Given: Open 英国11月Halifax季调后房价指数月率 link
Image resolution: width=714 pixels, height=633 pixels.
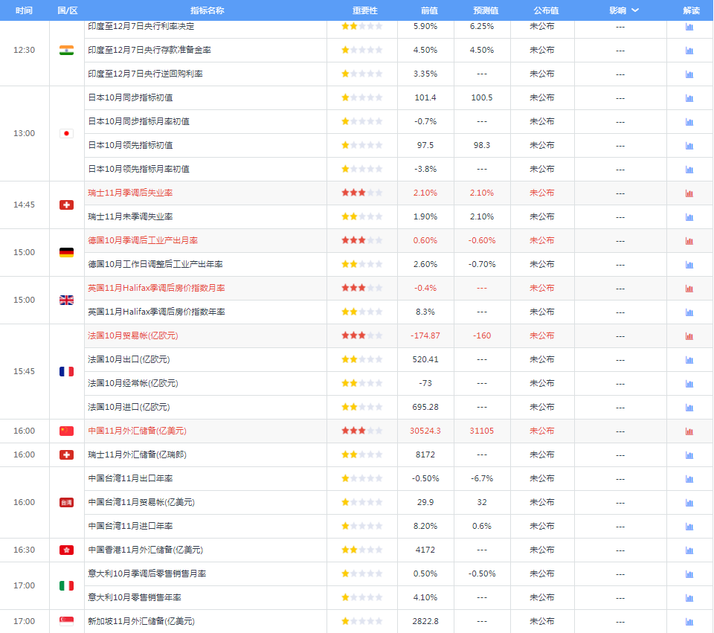Looking at the screenshot, I should tap(156, 289).
